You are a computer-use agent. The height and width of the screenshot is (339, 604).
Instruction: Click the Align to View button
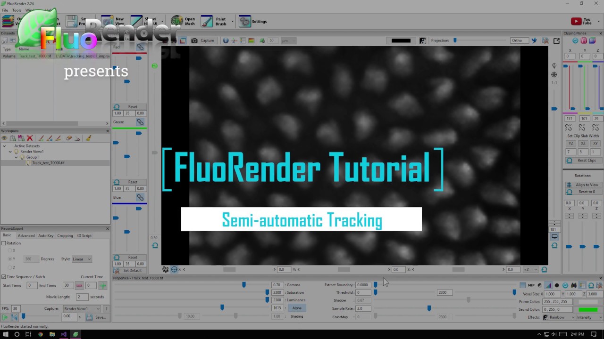(583, 185)
